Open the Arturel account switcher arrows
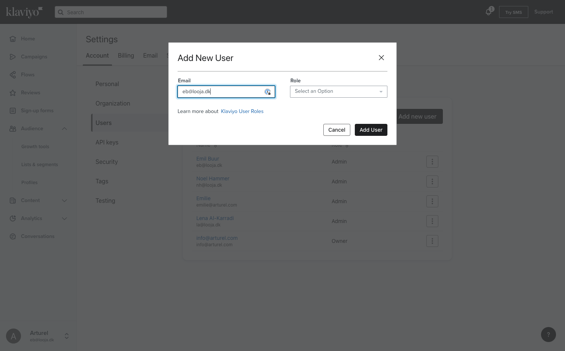This screenshot has height=351, width=565. tap(67, 336)
